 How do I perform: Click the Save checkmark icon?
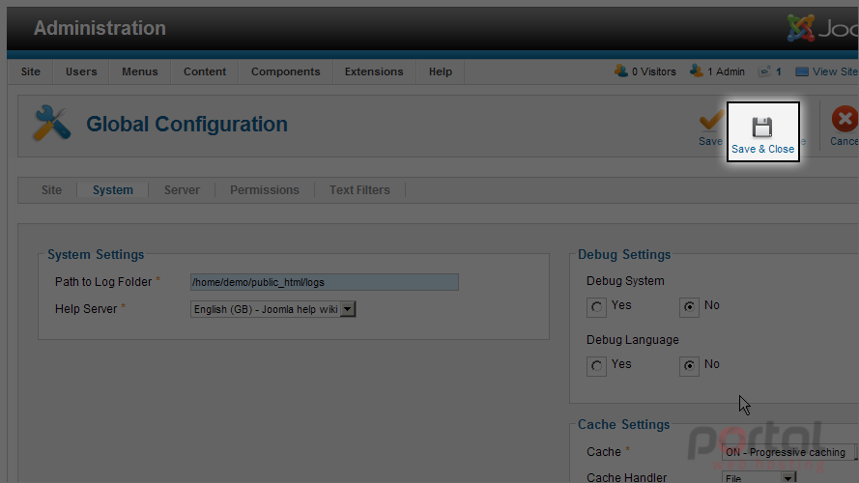[x=711, y=121]
